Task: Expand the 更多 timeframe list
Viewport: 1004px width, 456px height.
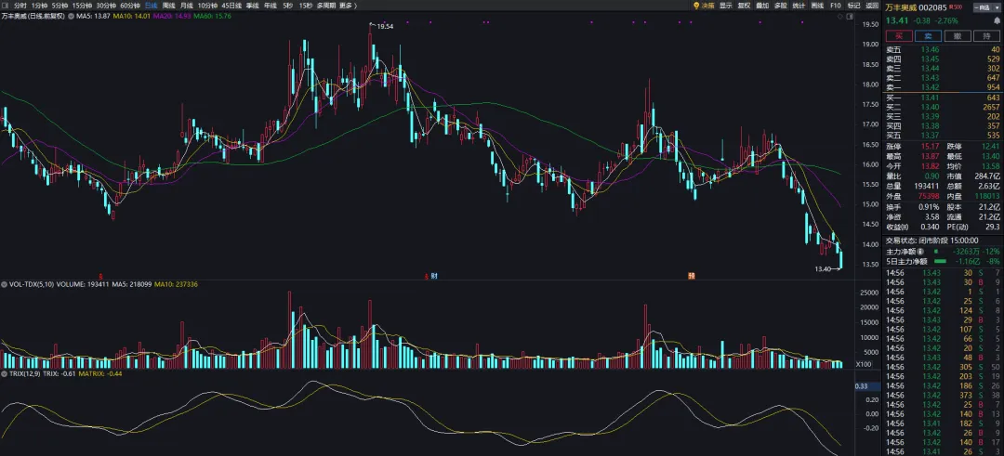Action: pos(348,6)
